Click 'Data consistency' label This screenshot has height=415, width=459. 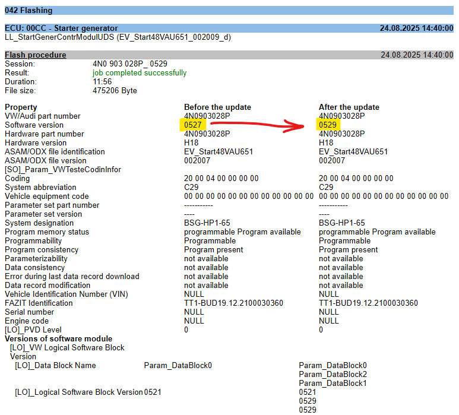(34, 267)
